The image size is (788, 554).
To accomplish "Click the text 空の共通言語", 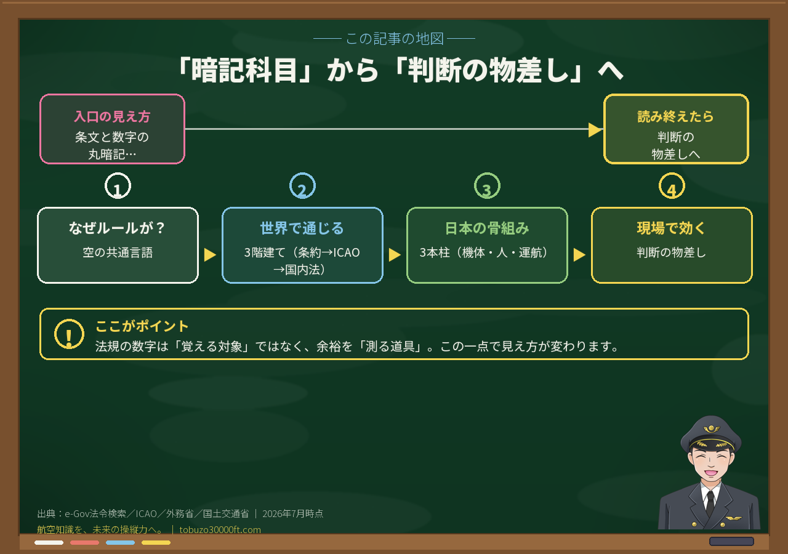I will (x=118, y=252).
